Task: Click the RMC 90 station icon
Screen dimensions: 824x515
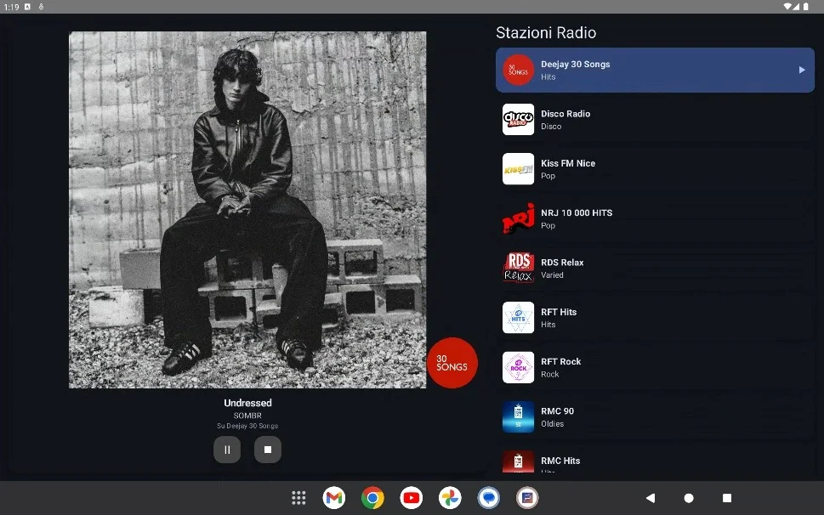Action: click(x=518, y=417)
